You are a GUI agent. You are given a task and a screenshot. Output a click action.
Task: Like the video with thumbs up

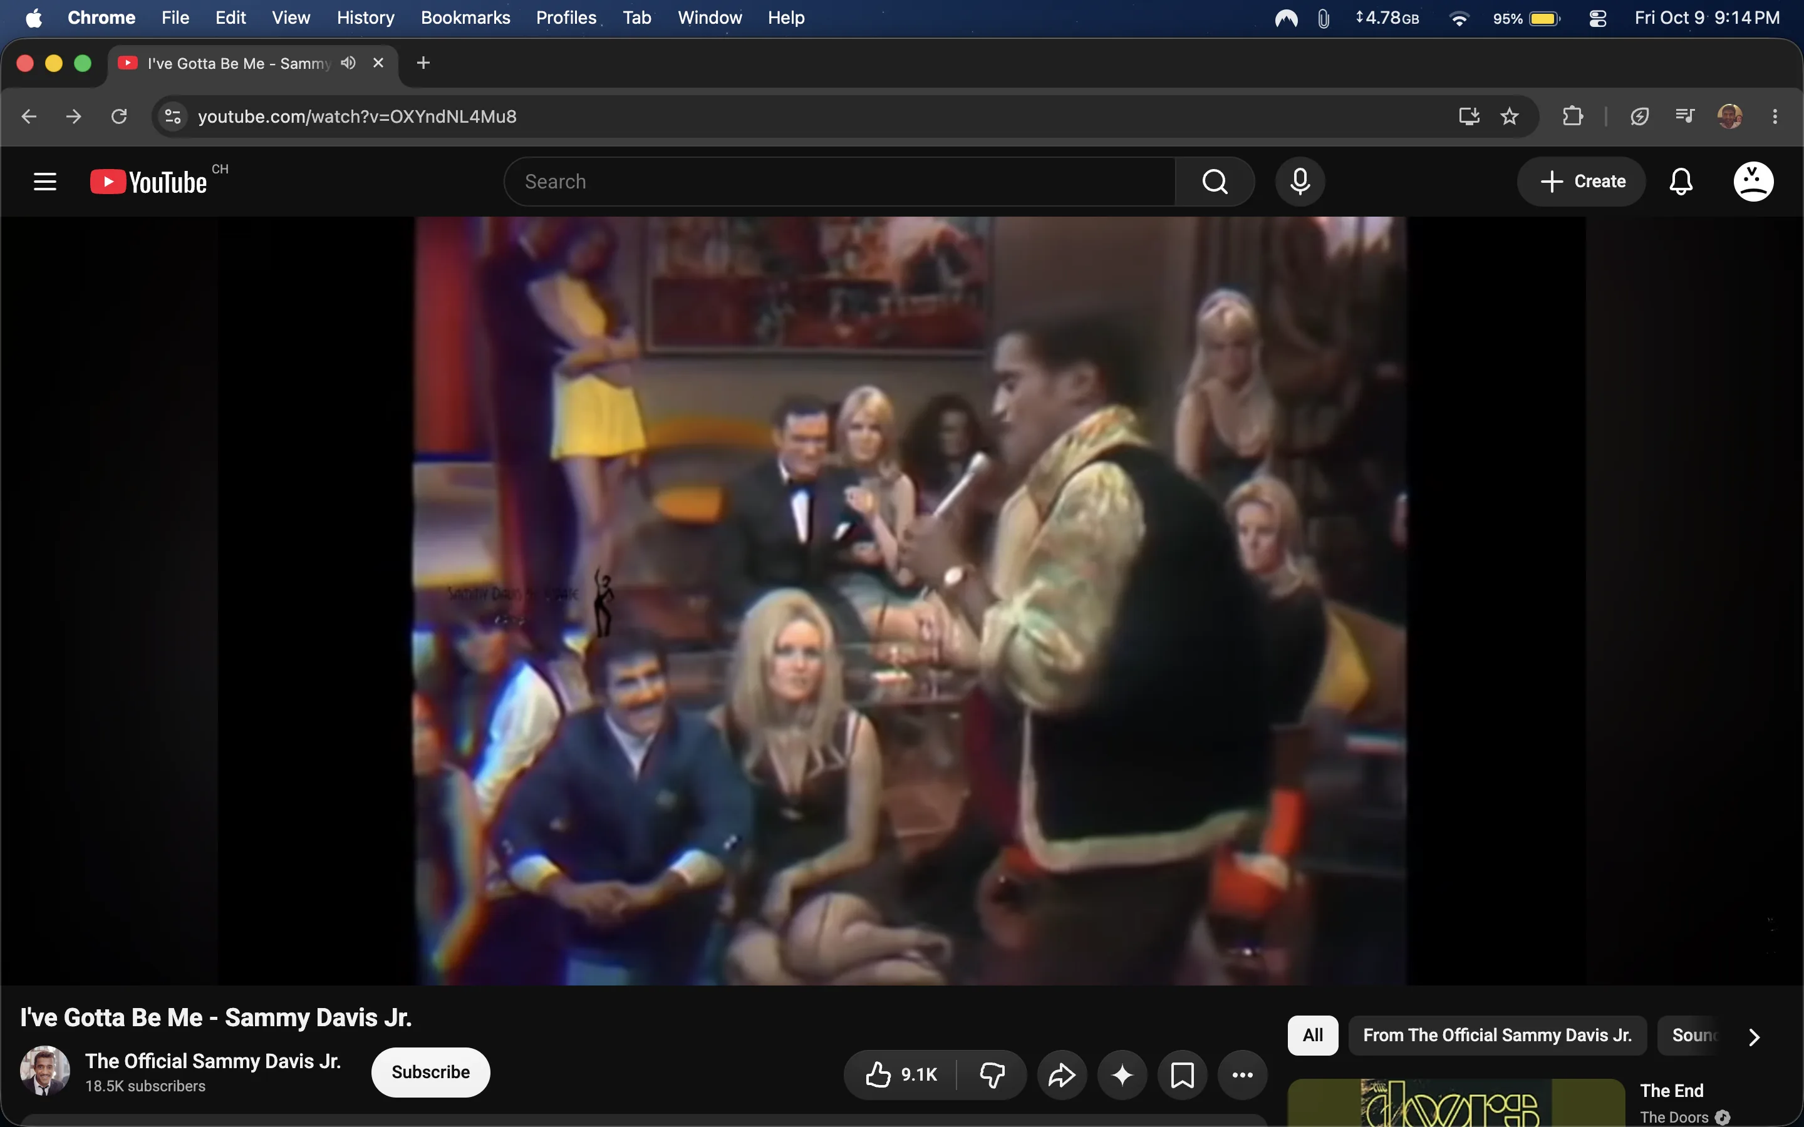pyautogui.click(x=901, y=1074)
